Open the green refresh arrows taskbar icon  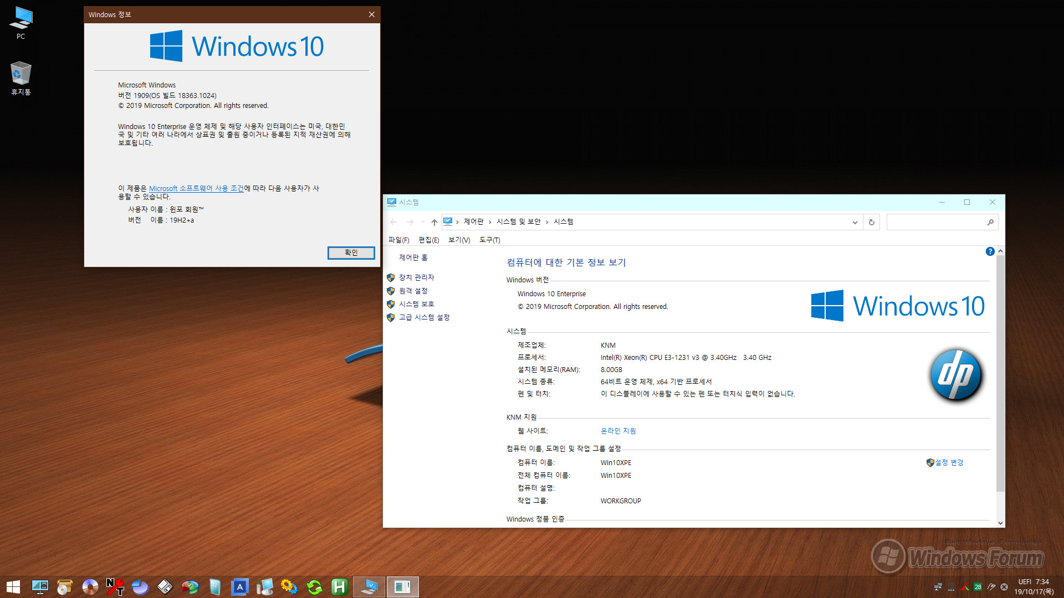pos(314,587)
